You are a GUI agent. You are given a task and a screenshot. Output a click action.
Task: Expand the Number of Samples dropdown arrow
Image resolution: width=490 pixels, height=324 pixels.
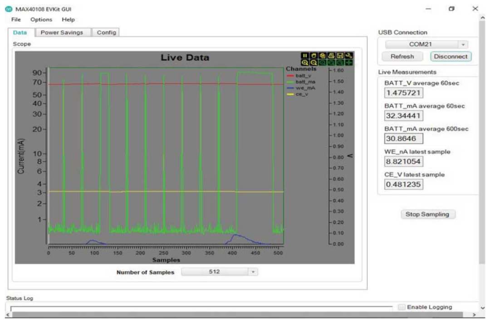click(x=253, y=272)
